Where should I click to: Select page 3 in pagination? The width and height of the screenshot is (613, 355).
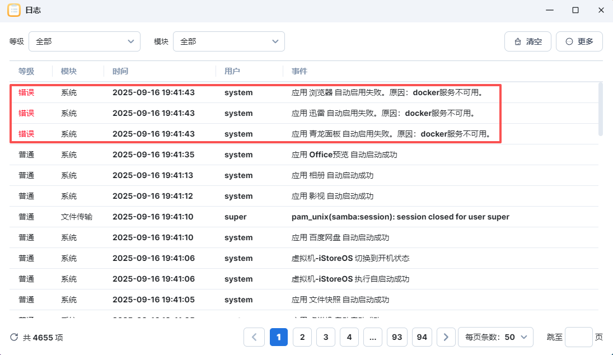pyautogui.click(x=326, y=337)
